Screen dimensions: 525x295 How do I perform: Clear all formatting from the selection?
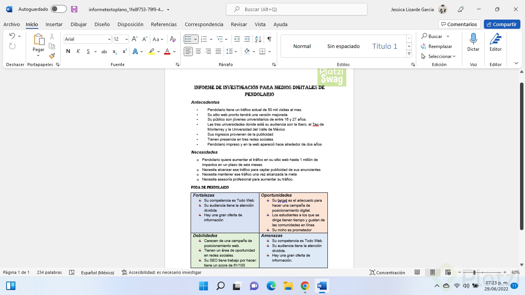tap(173, 39)
